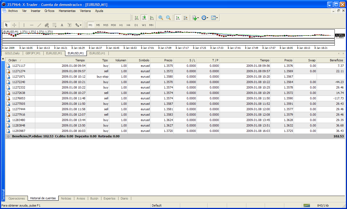Select the crosshair cursor tool
347x209 pixels.
[14, 25]
